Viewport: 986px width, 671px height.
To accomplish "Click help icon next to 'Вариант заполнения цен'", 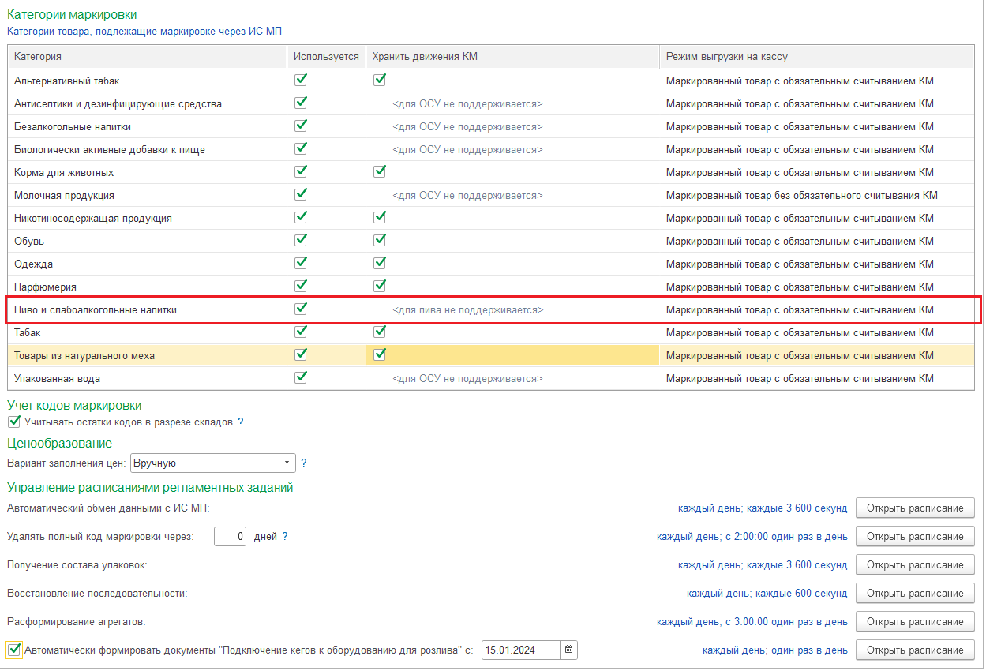I will [303, 463].
